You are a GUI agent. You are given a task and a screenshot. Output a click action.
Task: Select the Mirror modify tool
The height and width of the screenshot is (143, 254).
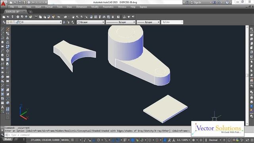click(8, 38)
